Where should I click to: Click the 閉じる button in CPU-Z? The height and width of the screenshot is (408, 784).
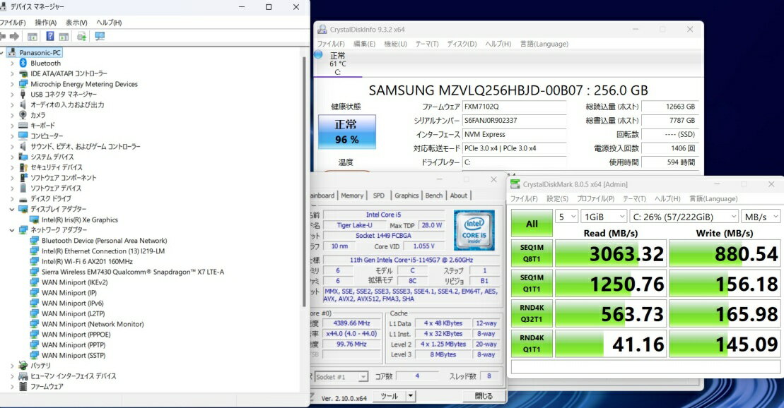click(x=484, y=396)
